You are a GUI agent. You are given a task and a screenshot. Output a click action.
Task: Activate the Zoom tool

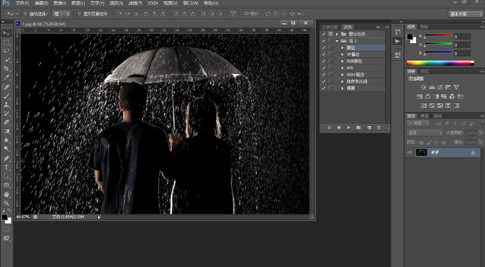pos(7,203)
